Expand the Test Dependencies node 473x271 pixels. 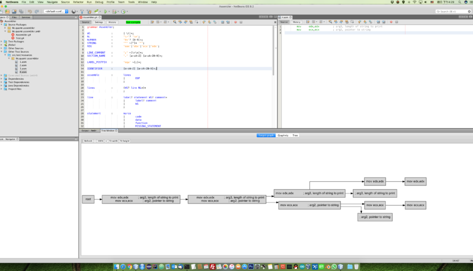(2, 82)
